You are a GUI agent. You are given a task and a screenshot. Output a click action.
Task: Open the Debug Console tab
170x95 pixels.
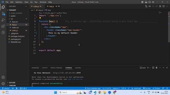(x=56, y=68)
